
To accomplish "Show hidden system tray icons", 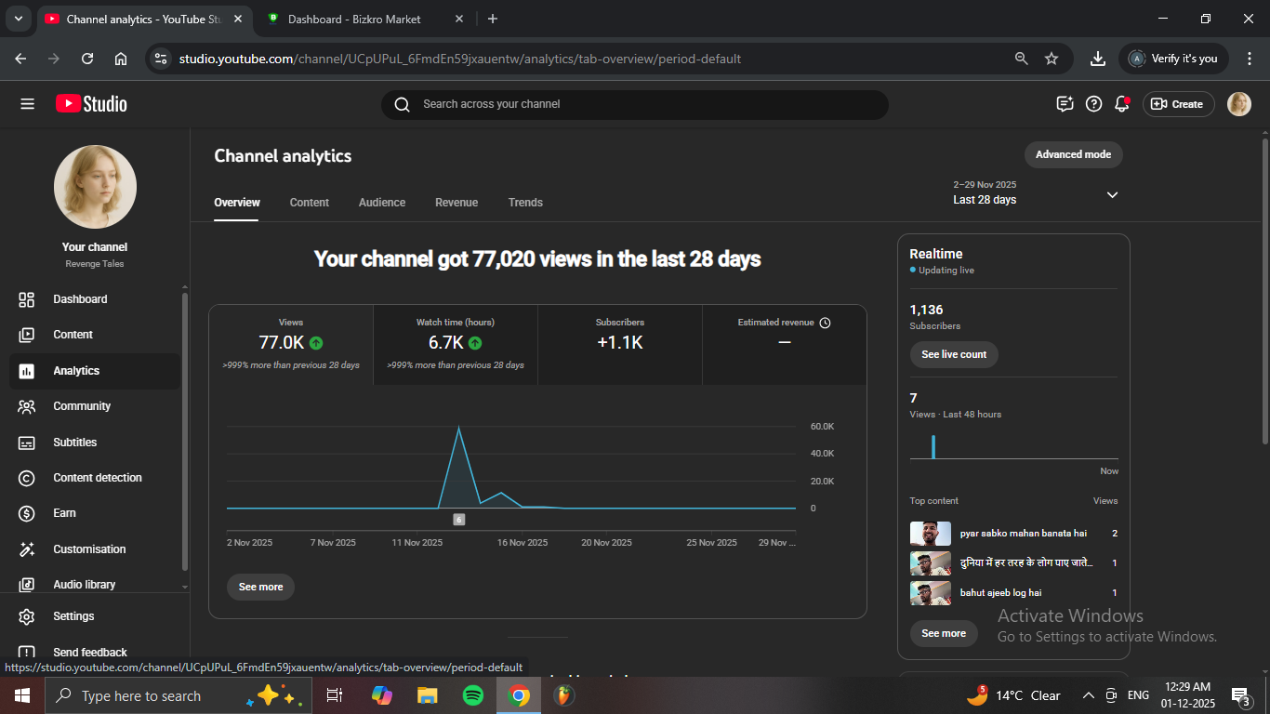I will pyautogui.click(x=1088, y=695).
